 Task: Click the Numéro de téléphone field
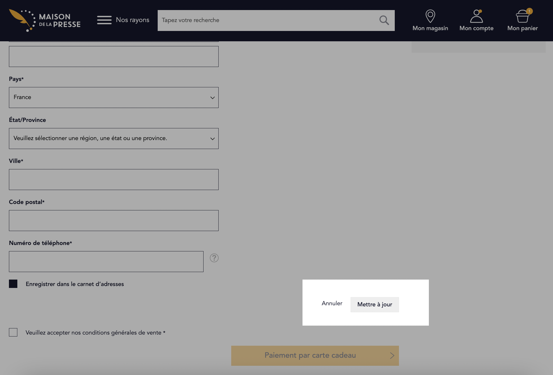[106, 261]
